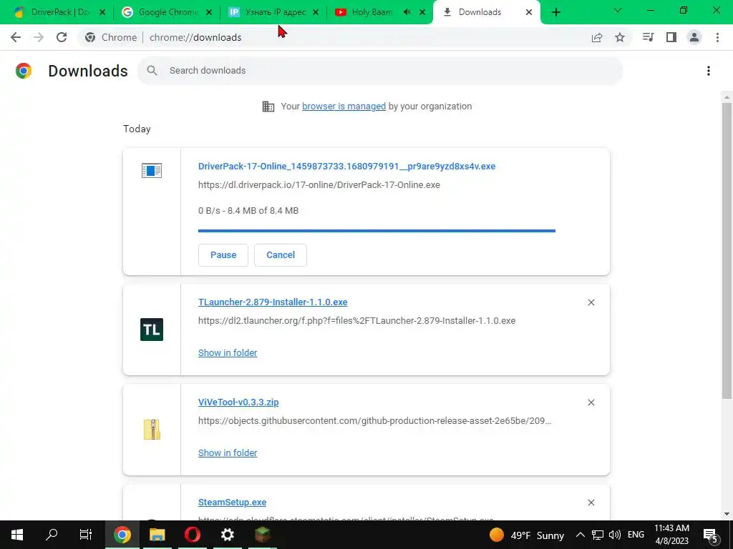Screen dimensions: 733x549
Task: Open Opera browser from the taskbar
Action: click(192, 535)
